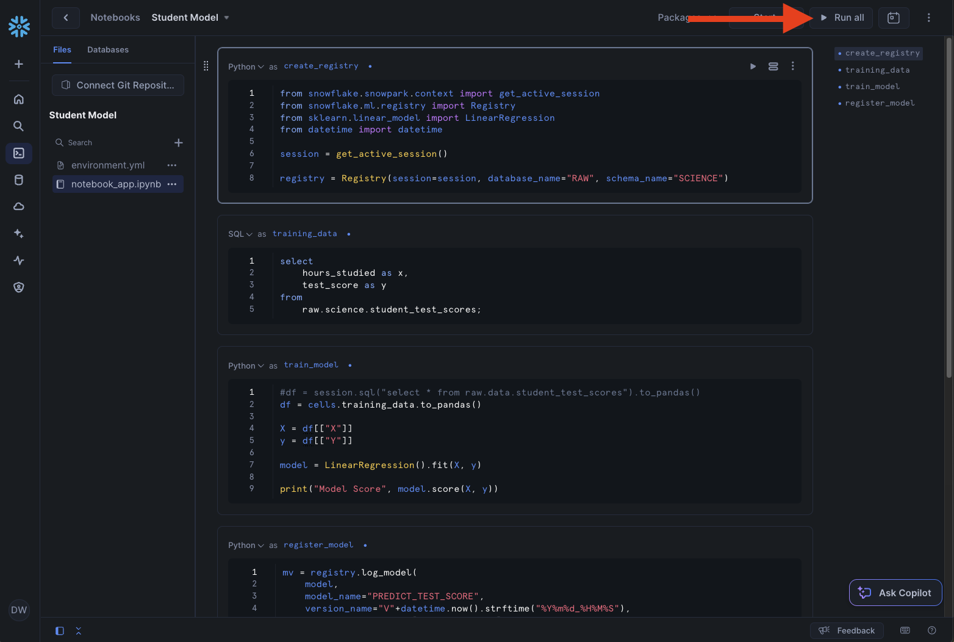This screenshot has width=954, height=642.
Task: Change Python dropdown of train_model cell
Action: tap(246, 366)
